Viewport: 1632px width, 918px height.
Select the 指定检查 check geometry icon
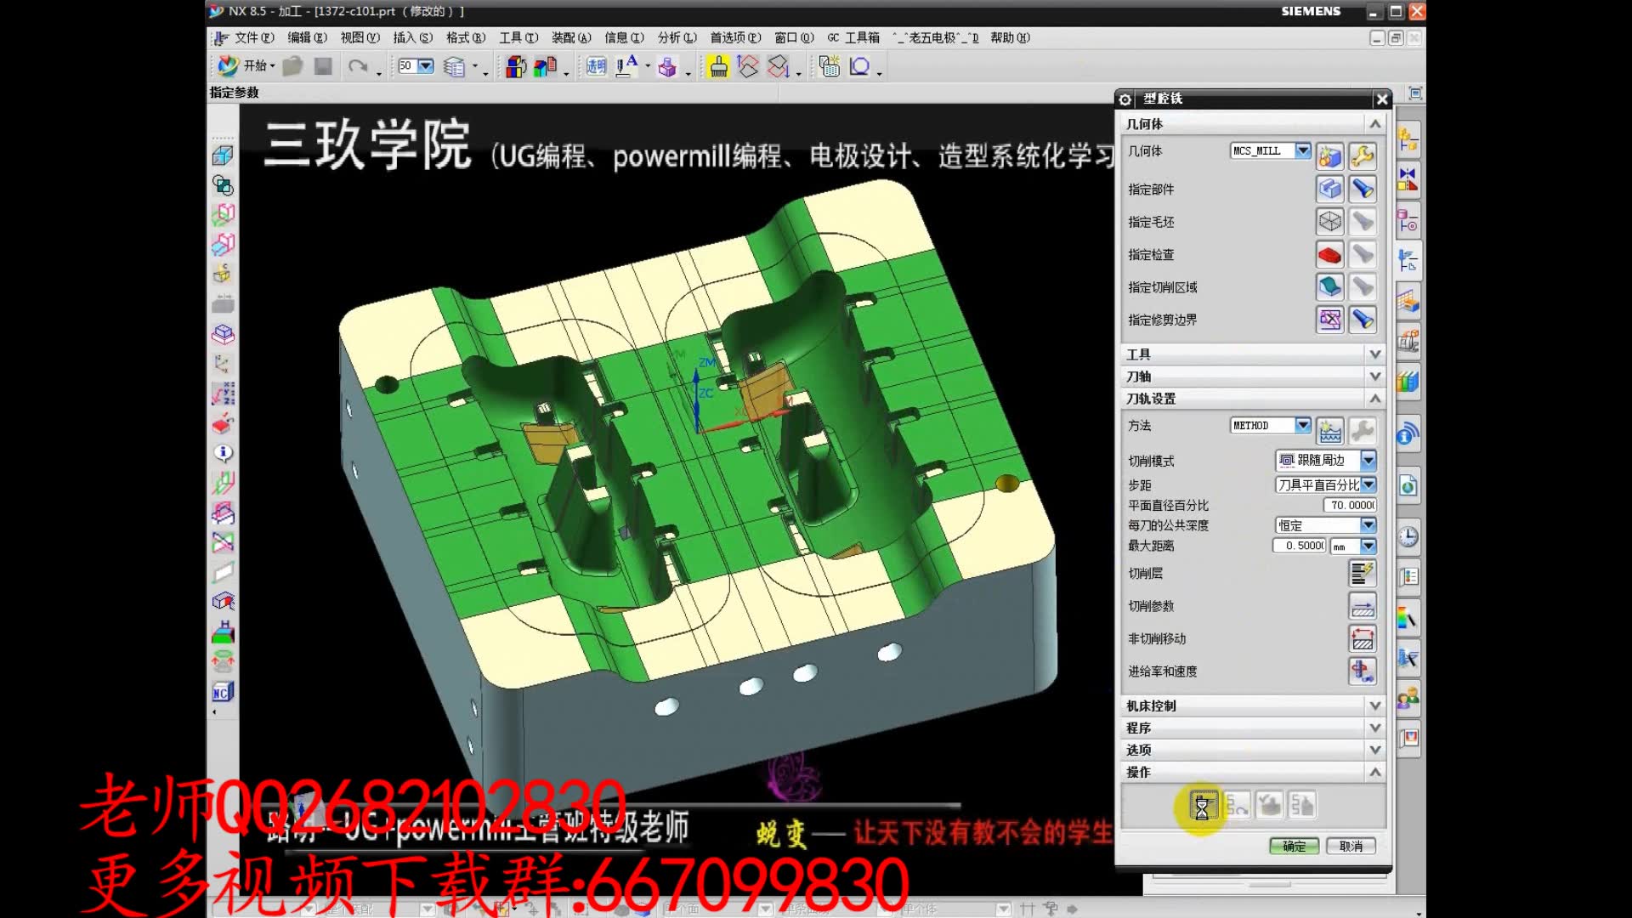[x=1329, y=254]
